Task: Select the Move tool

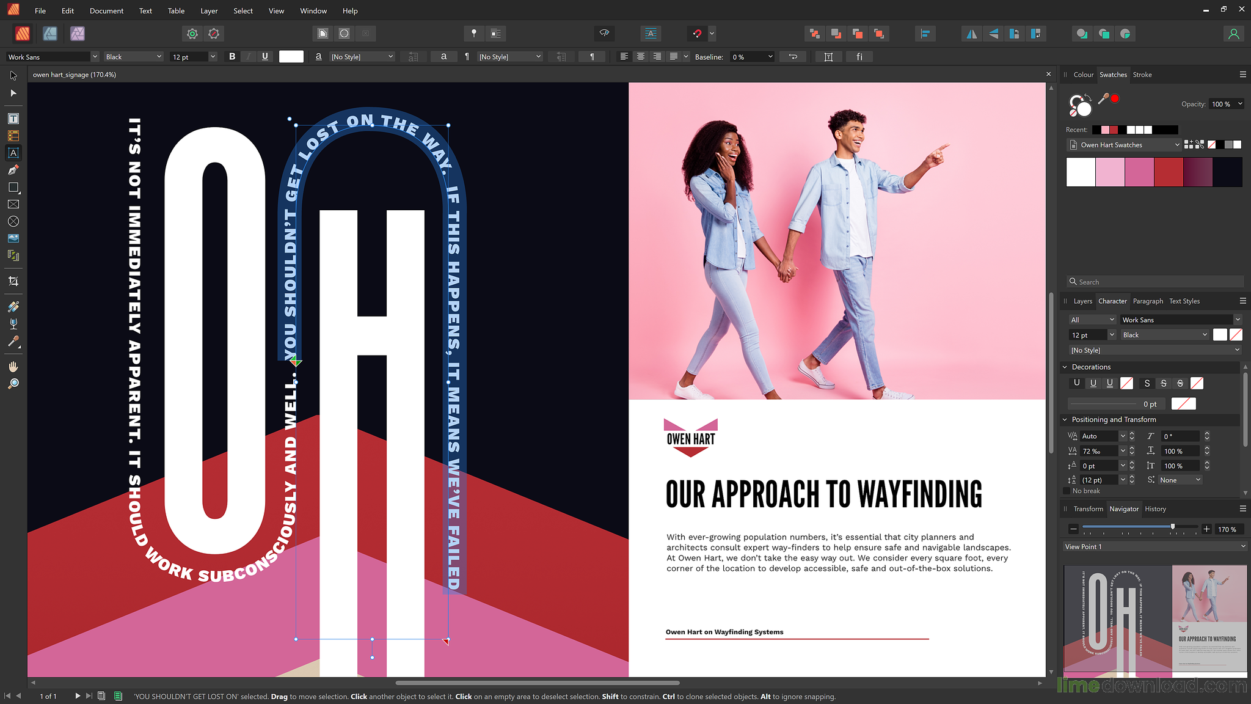Action: (x=13, y=76)
